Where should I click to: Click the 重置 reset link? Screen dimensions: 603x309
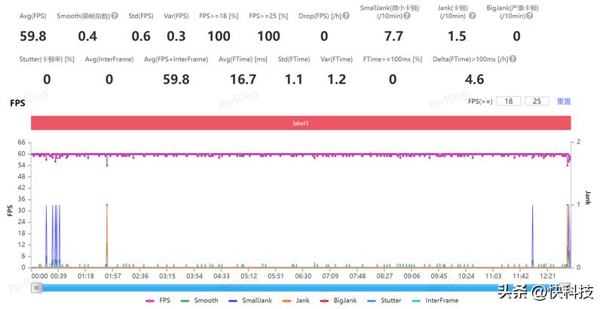coord(564,102)
